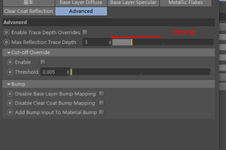The image size is (226, 150).
Task: Collapse the Bump section
Action: pos(9,84)
